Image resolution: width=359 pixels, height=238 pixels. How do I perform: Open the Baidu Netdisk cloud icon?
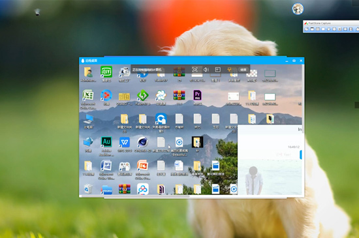pyautogui.click(x=143, y=189)
